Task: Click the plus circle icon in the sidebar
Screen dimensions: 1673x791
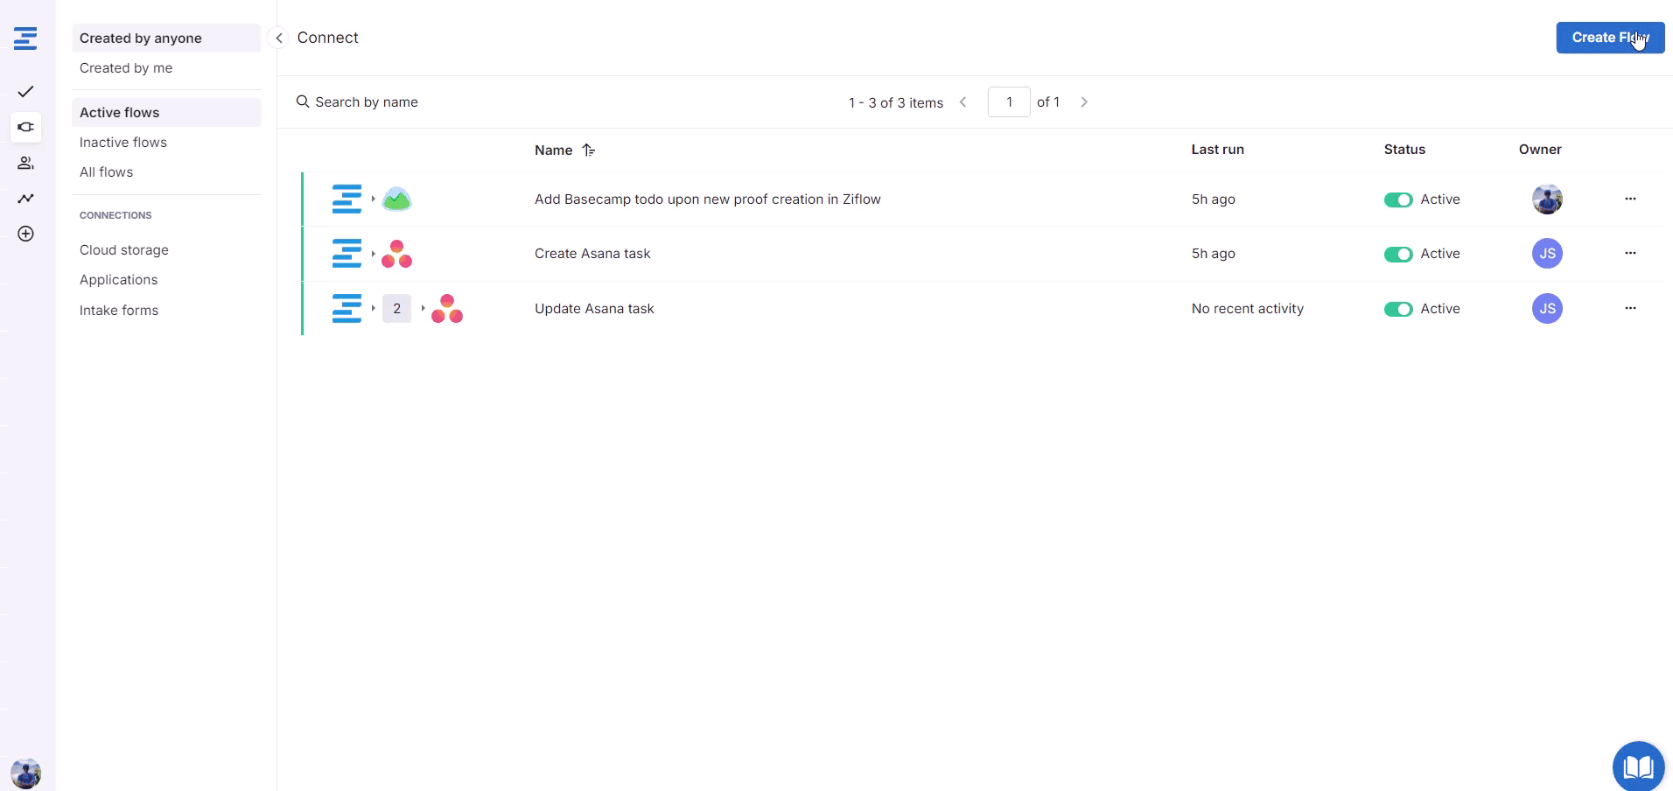Action: pyautogui.click(x=25, y=234)
